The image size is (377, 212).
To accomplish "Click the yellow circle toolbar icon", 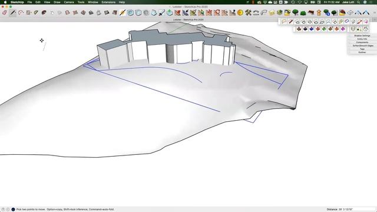I will tap(240, 12).
